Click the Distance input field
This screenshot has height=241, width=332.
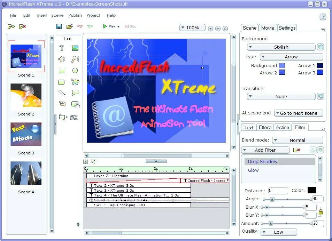tap(278, 191)
